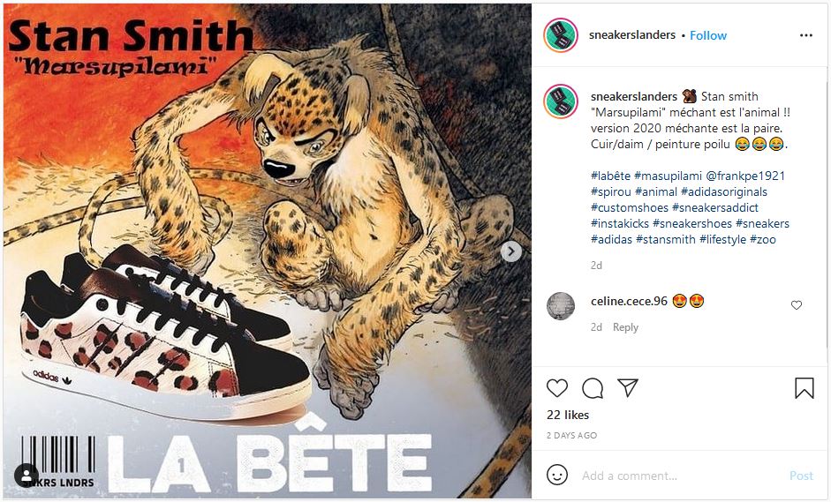Like celine.cece.96's comment

coord(797,305)
